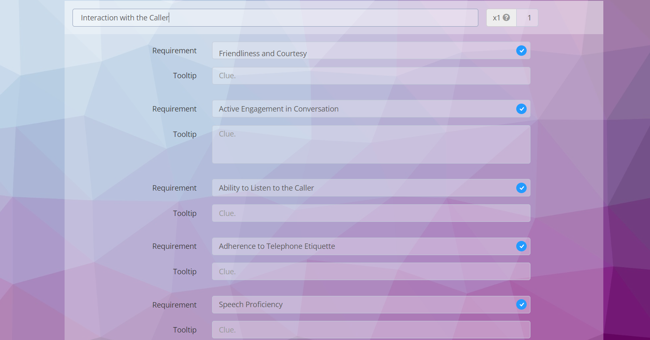Select the 'Ability to Listen to the Caller' field
Image resolution: width=650 pixels, height=340 pixels.
coord(362,188)
